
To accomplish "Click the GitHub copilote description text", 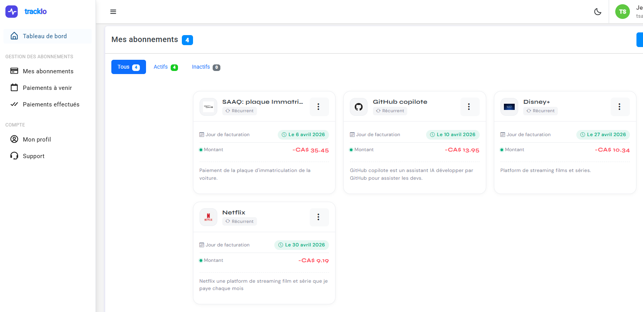I will tap(411, 174).
